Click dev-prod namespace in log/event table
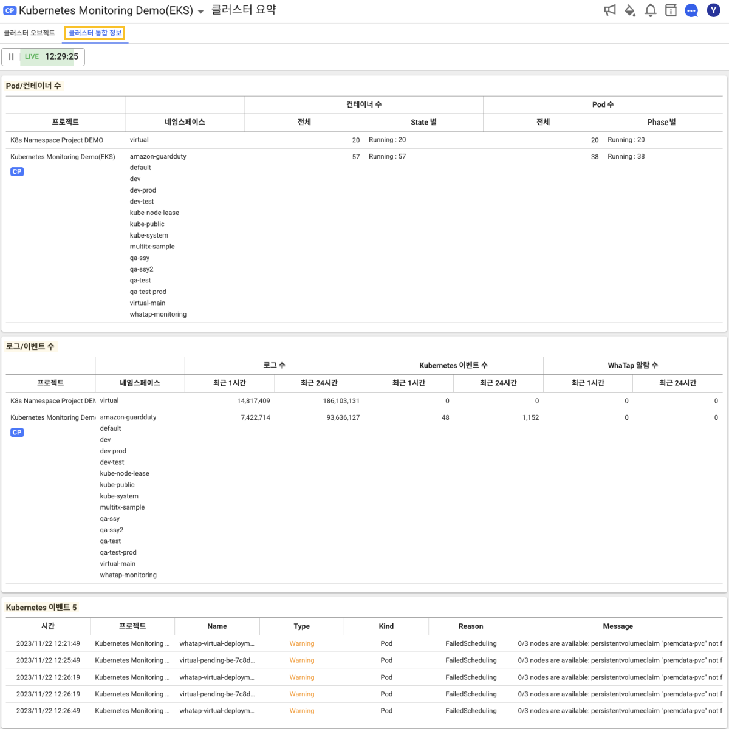Screen dimensions: 729x729 [x=113, y=451]
